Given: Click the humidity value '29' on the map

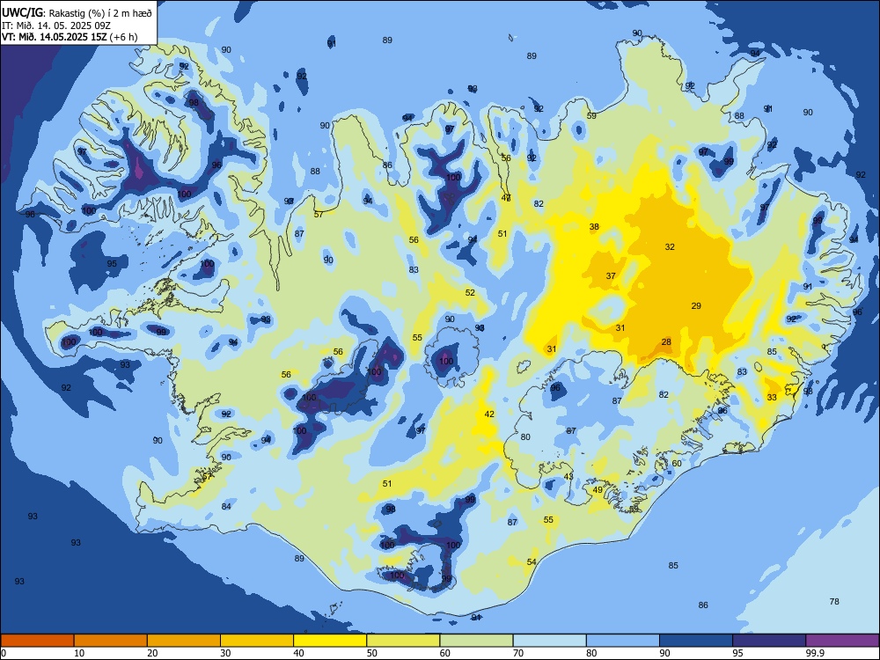Looking at the screenshot, I should click(x=696, y=306).
